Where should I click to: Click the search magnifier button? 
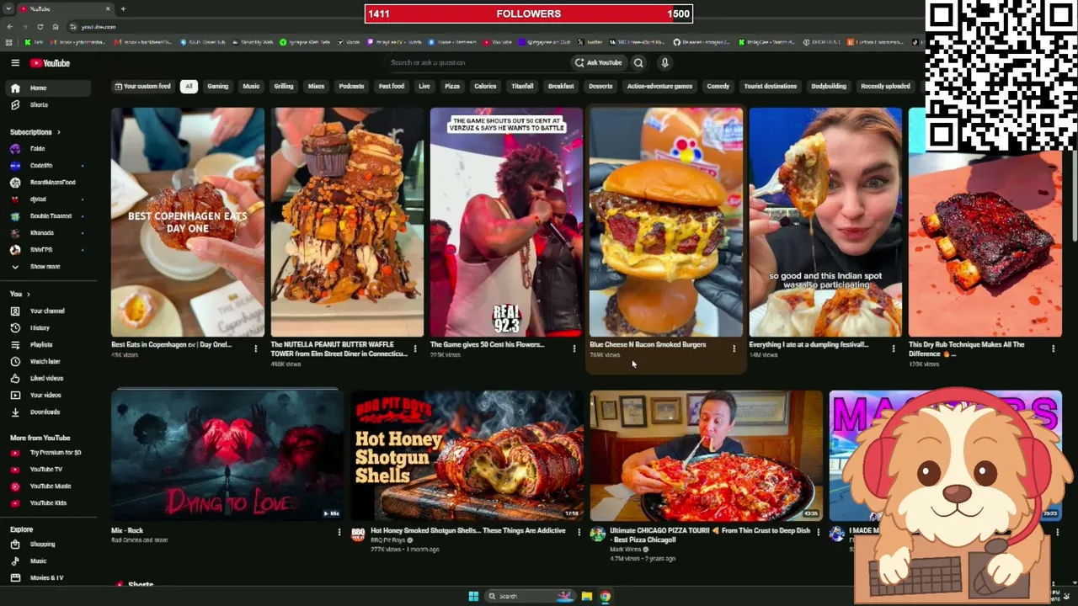pyautogui.click(x=638, y=62)
